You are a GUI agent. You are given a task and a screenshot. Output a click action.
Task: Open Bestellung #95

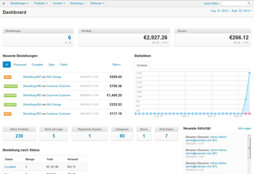[x=32, y=95]
